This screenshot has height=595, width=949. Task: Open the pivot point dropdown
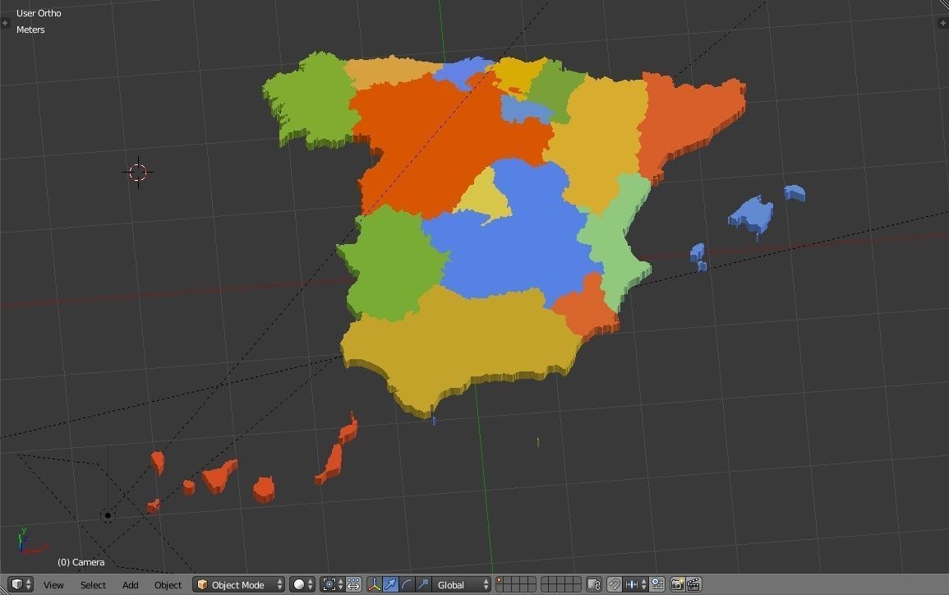coord(333,584)
